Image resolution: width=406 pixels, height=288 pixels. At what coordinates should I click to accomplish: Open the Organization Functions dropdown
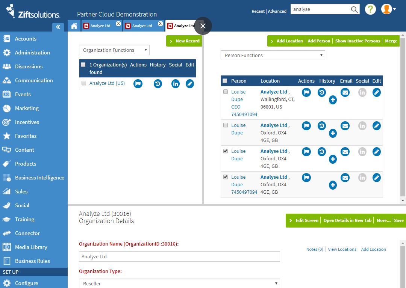tap(114, 50)
